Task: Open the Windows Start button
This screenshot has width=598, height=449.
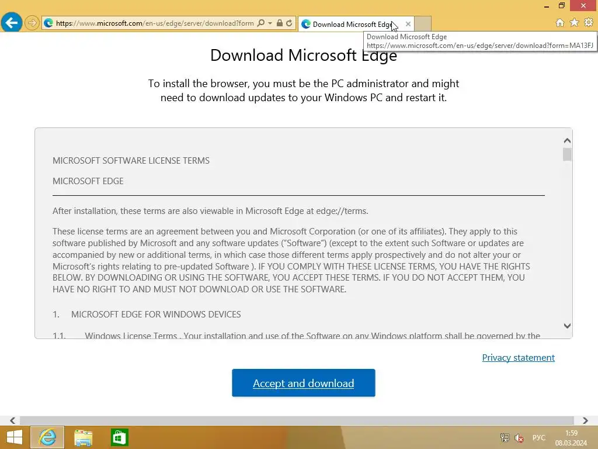Action: [15, 437]
